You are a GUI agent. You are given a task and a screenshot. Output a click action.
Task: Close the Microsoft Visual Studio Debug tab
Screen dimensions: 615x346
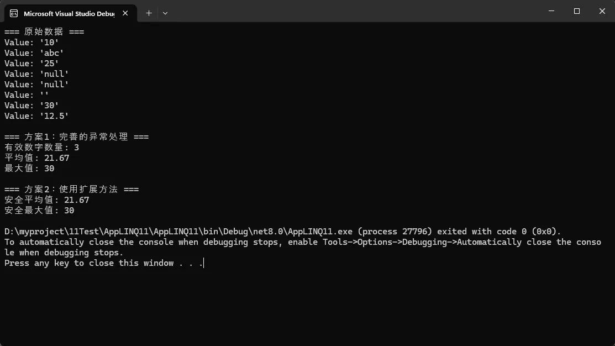125,13
